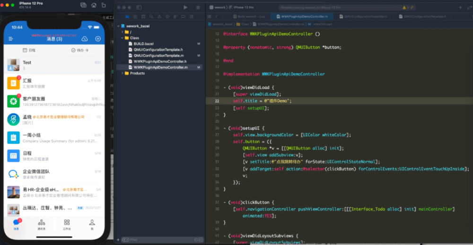Open the 待办 · 9 todo button
Image resolution: width=473 pixels, height=245 pixels.
(x=79, y=50)
